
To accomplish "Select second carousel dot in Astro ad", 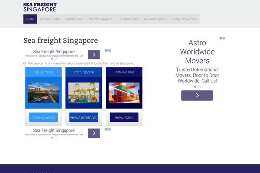I will (200, 87).
